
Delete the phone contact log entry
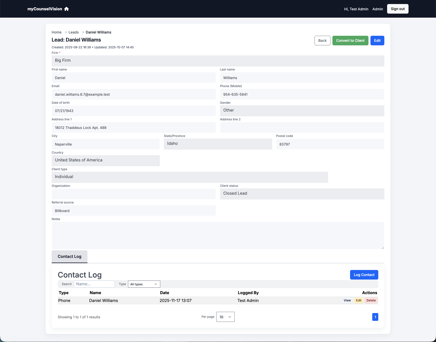coord(371,300)
